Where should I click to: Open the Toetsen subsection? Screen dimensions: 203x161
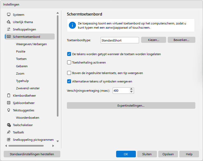(x=21, y=59)
